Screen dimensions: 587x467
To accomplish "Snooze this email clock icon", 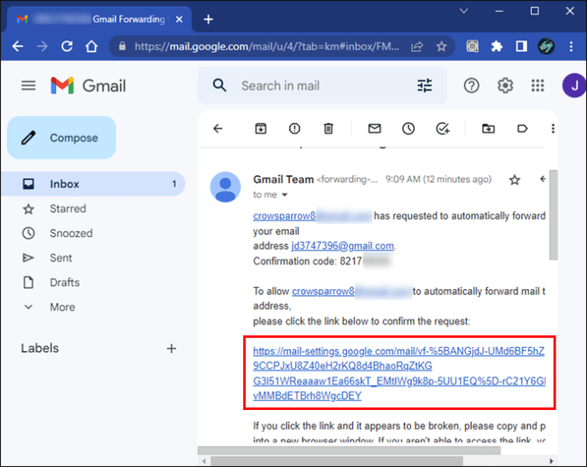I will (x=408, y=128).
